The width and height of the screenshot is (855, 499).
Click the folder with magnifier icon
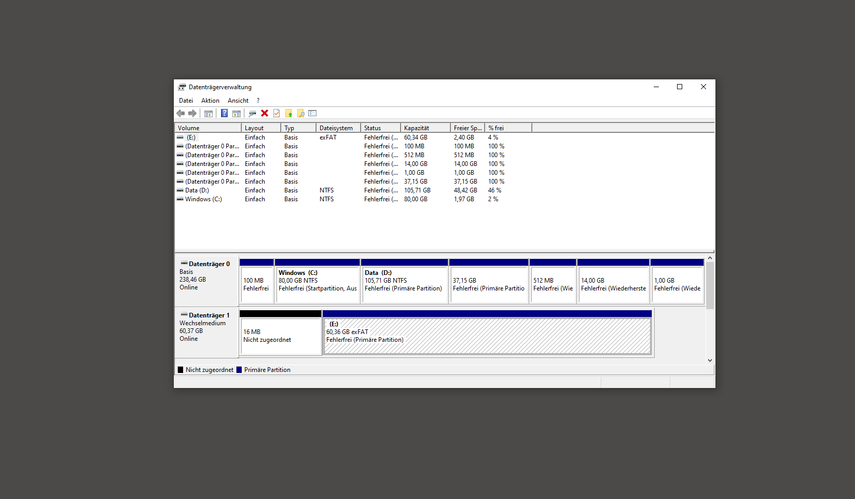tap(300, 114)
